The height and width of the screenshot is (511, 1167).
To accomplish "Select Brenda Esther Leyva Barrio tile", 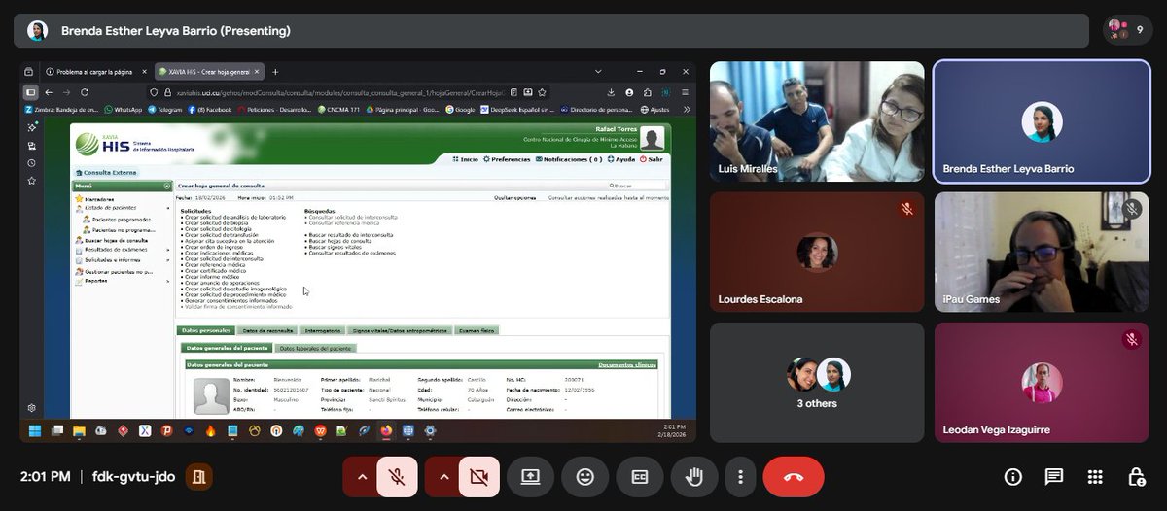I will click(1042, 121).
